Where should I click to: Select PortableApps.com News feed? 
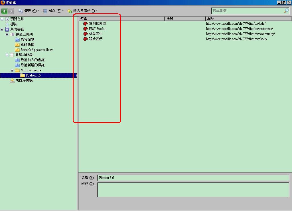coord(37,50)
